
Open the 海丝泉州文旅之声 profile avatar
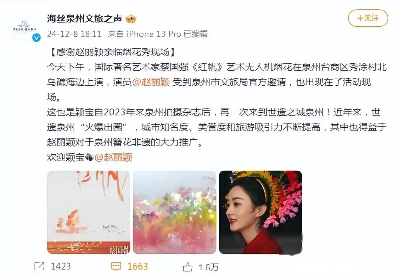click(25, 26)
